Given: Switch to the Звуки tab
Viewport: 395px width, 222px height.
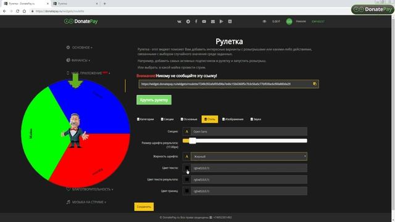Looking at the screenshot, I should pos(256,119).
